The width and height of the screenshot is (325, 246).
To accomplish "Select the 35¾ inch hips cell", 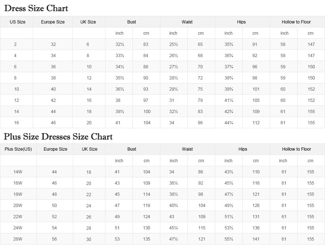I will point(229,44).
